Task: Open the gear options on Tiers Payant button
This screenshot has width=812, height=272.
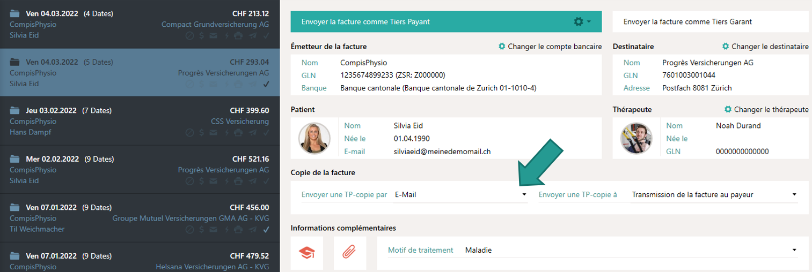Action: 582,21
